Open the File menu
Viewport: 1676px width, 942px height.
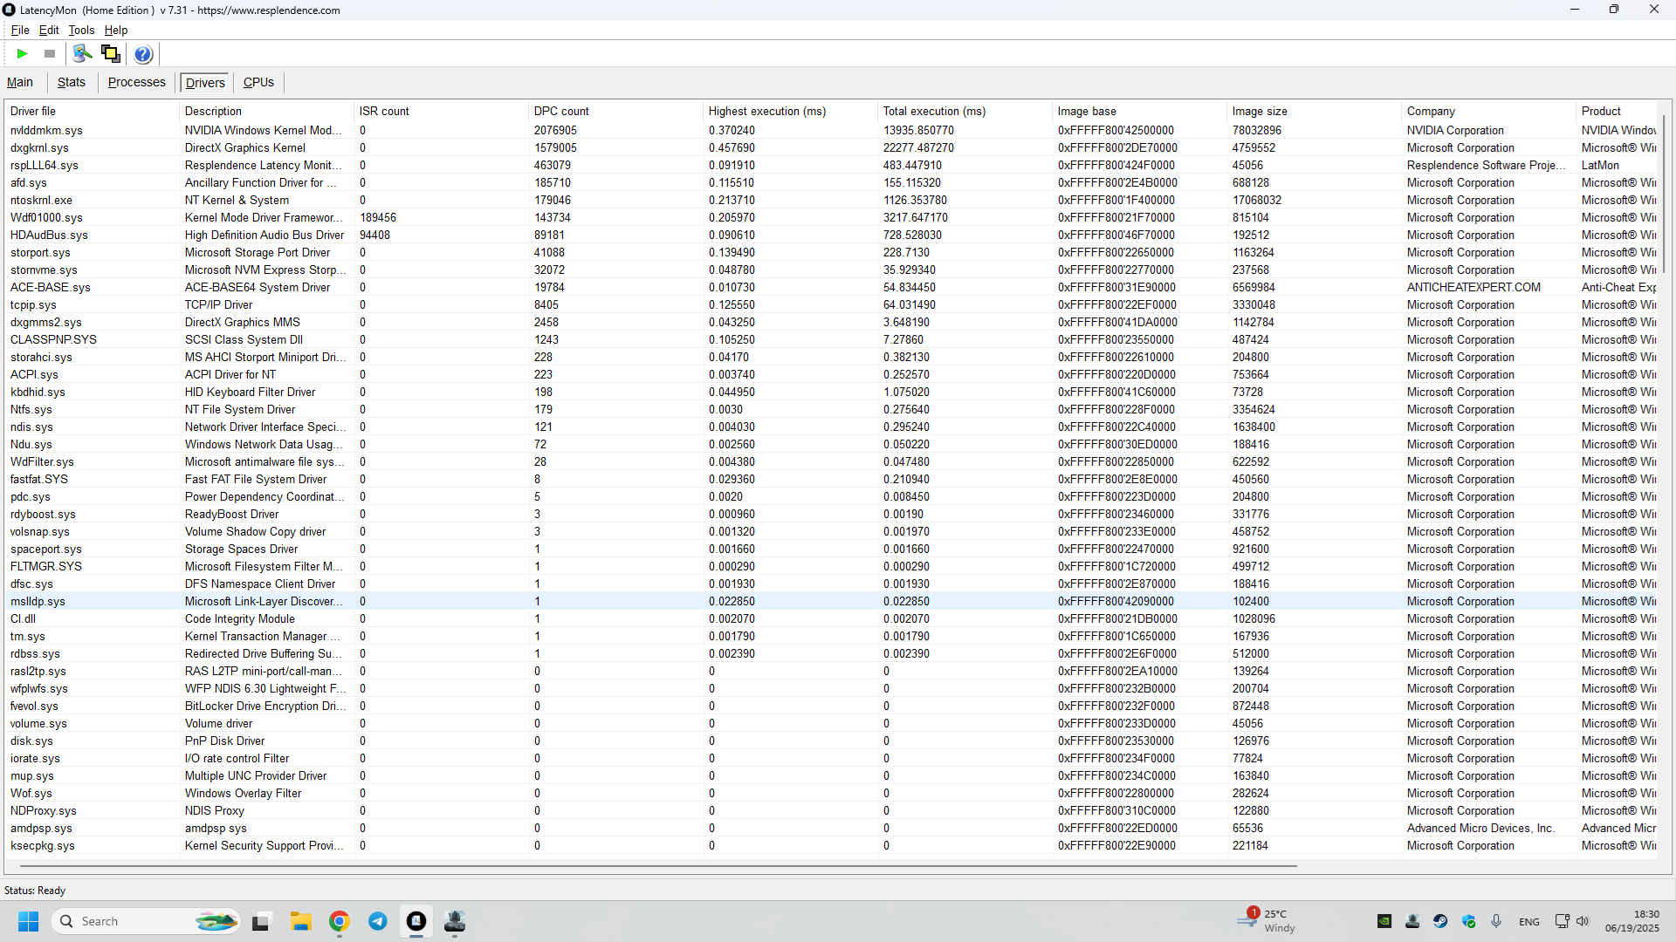pyautogui.click(x=20, y=30)
